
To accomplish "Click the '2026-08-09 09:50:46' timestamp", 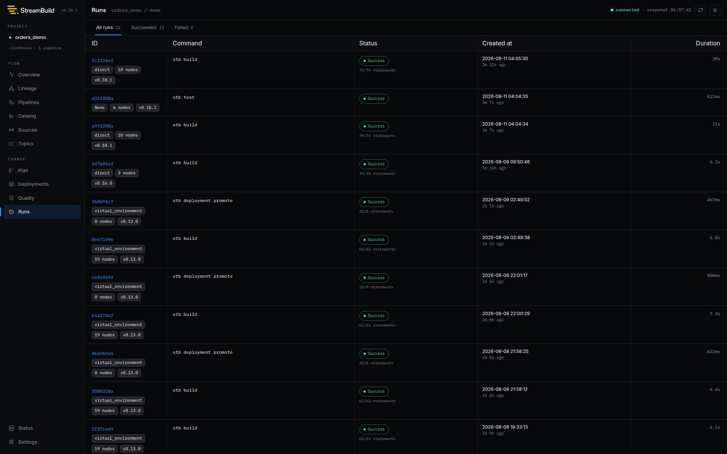I will 506,162.
